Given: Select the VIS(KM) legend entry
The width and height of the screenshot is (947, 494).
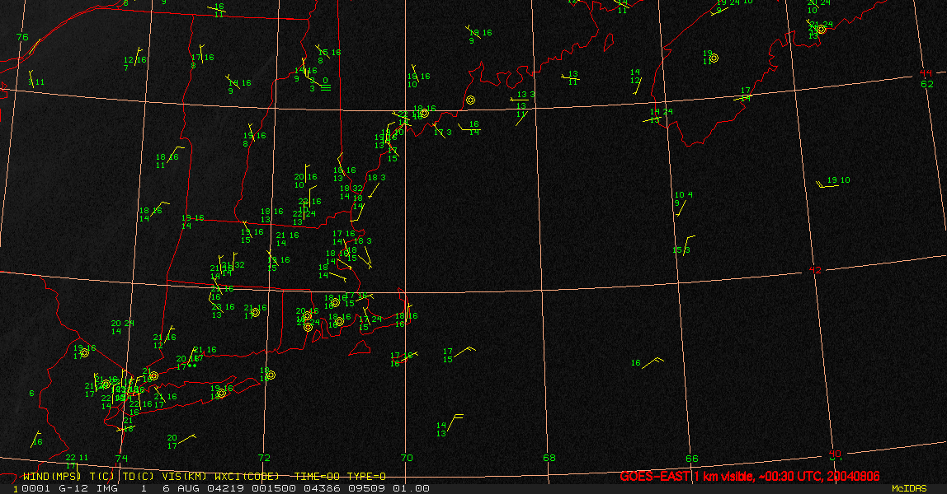Looking at the screenshot, I should click(x=184, y=477).
